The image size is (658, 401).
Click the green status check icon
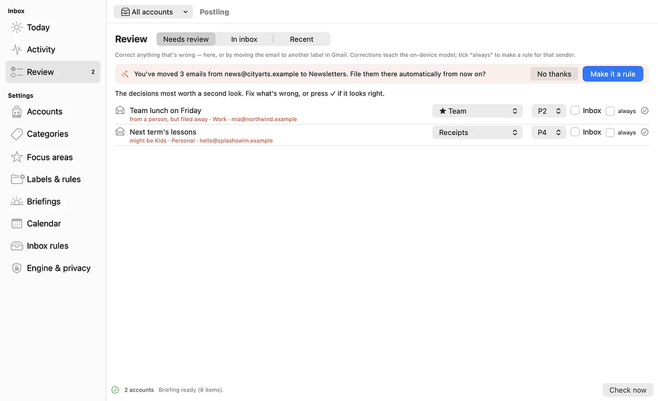coord(116,390)
